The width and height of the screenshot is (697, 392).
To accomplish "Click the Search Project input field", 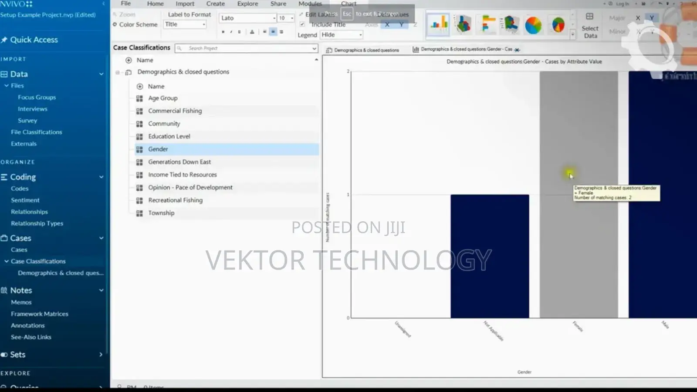I will click(x=246, y=48).
